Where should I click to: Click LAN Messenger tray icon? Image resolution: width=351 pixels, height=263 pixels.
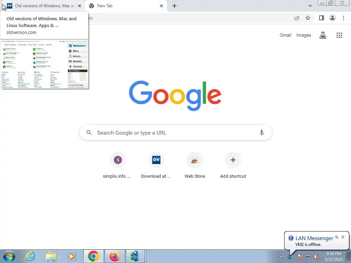click(x=290, y=256)
